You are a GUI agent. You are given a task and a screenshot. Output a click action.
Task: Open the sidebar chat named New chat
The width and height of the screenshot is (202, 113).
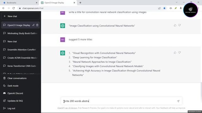[21, 41]
